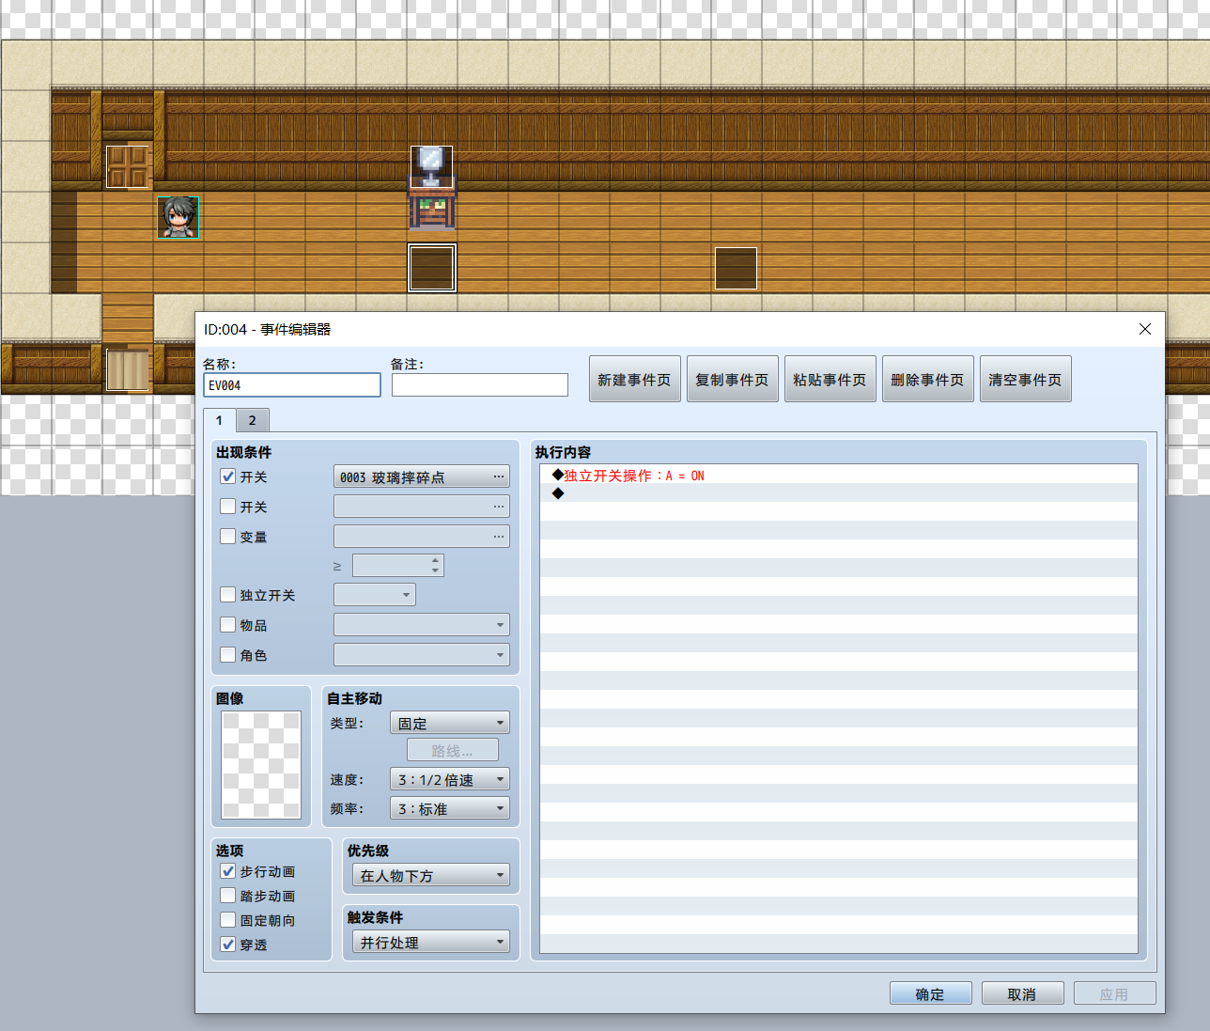The height and width of the screenshot is (1031, 1210).
Task: Confirm with the 确定 button
Action: 931,993
